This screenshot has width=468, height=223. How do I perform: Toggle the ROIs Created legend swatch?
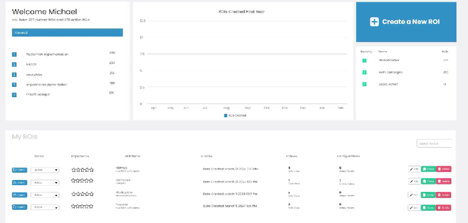(226, 115)
